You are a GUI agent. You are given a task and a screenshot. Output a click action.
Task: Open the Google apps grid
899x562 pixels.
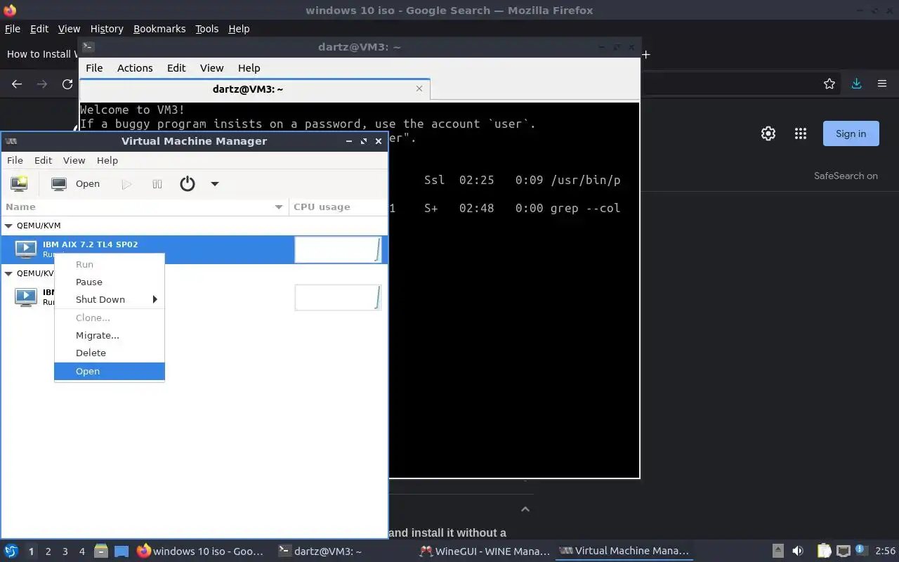pos(800,133)
